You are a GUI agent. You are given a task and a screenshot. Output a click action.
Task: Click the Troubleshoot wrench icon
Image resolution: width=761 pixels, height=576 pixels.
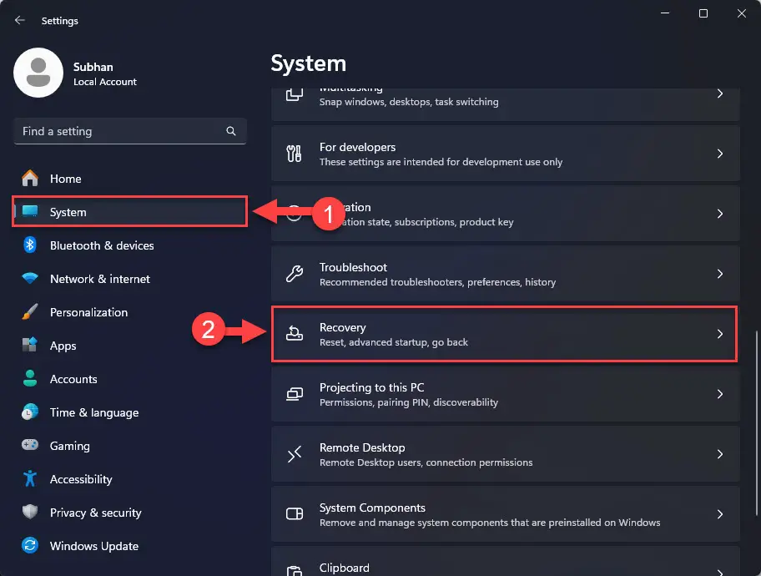click(x=294, y=274)
